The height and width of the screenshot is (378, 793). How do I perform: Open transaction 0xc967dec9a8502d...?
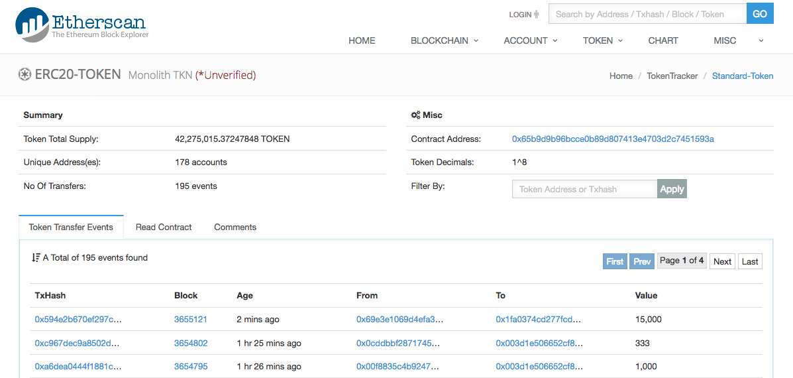pyautogui.click(x=78, y=343)
